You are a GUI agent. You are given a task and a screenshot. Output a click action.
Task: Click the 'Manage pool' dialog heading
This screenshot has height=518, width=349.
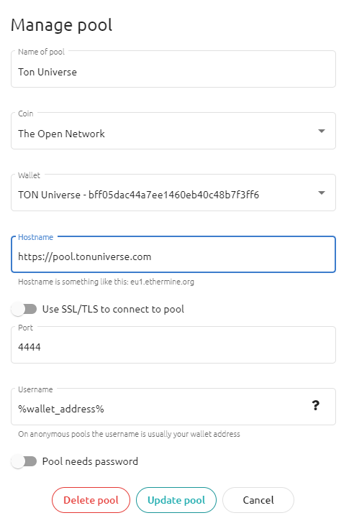(x=62, y=25)
